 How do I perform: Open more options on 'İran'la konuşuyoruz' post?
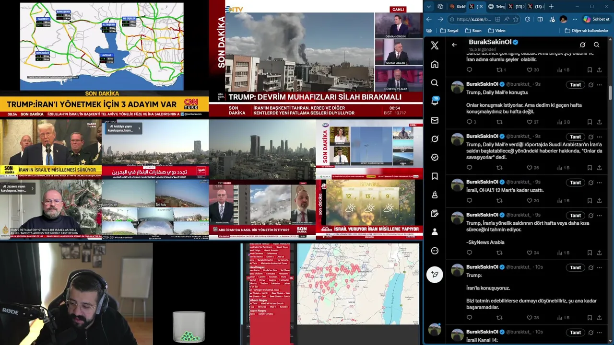(x=599, y=268)
